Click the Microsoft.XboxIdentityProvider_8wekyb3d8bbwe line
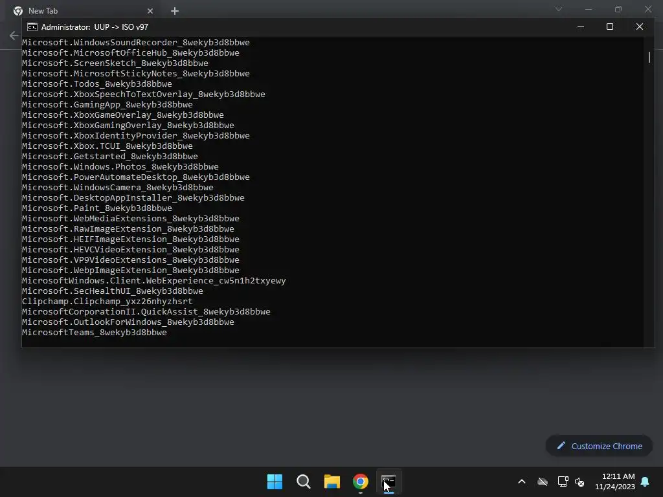Image resolution: width=663 pixels, height=497 pixels. pos(136,136)
